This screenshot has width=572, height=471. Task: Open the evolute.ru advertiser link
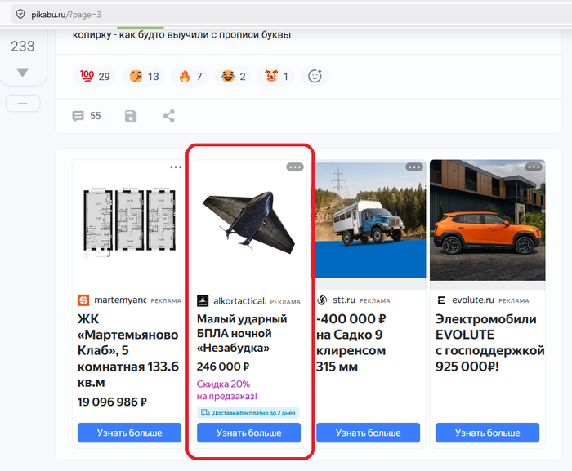coord(473,300)
